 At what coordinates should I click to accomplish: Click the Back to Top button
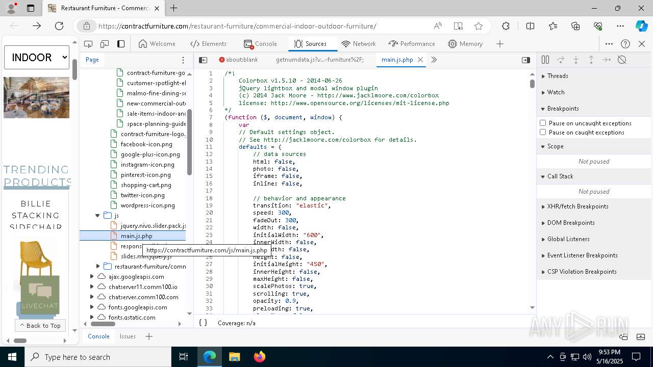[x=40, y=325]
